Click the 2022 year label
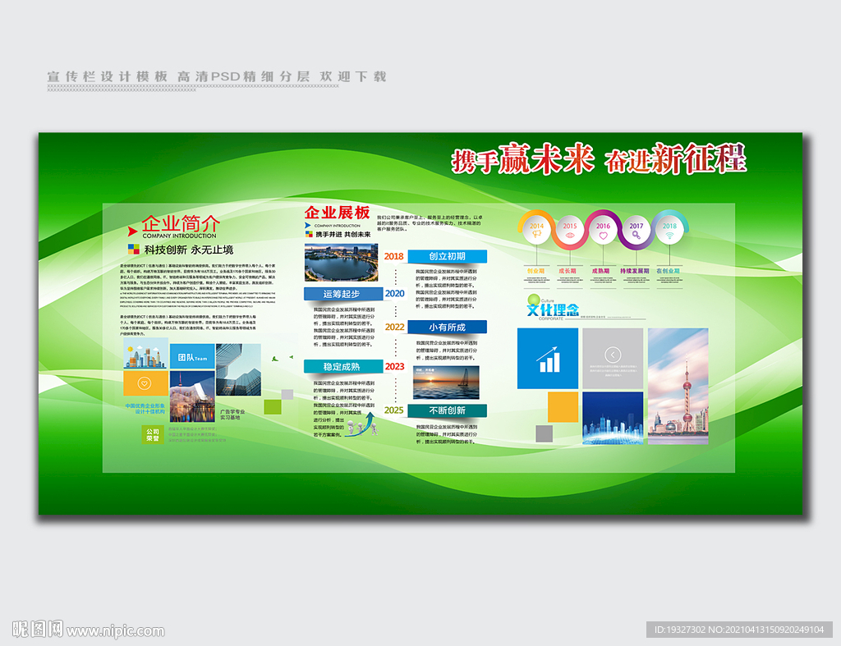Image resolution: width=841 pixels, height=646 pixels. pyautogui.click(x=395, y=327)
